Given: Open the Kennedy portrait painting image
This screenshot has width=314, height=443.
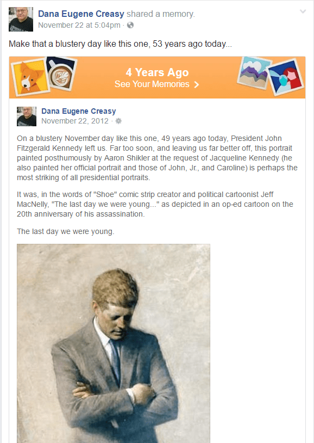Looking at the screenshot, I should [114, 343].
